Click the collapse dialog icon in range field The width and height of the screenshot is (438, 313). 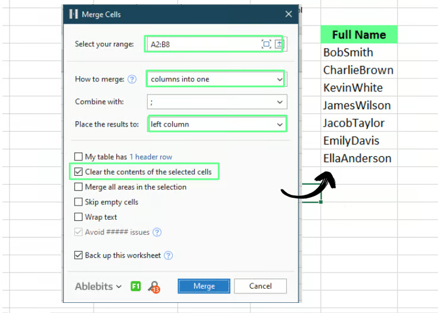(280, 44)
